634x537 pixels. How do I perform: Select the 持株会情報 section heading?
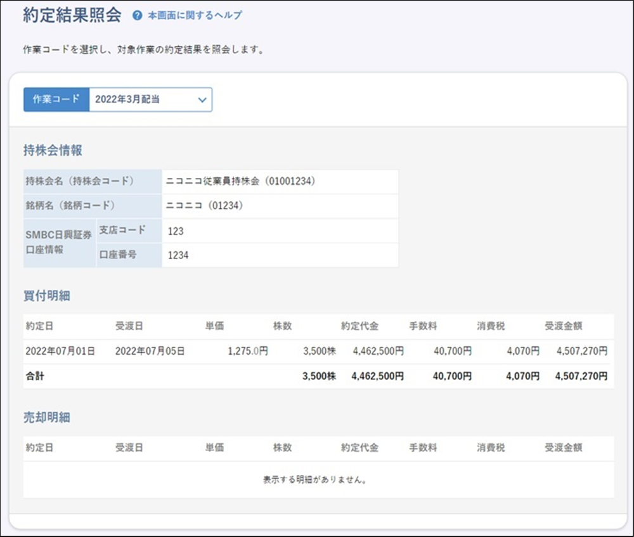[x=53, y=151]
